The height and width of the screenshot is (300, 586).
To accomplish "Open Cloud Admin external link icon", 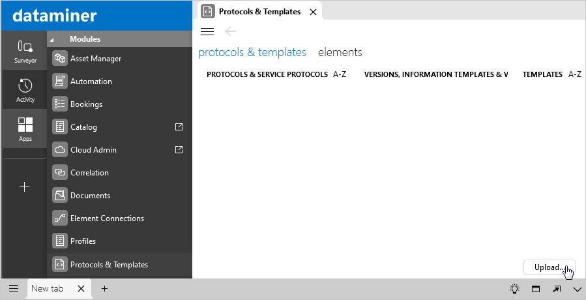I will pos(179,149).
